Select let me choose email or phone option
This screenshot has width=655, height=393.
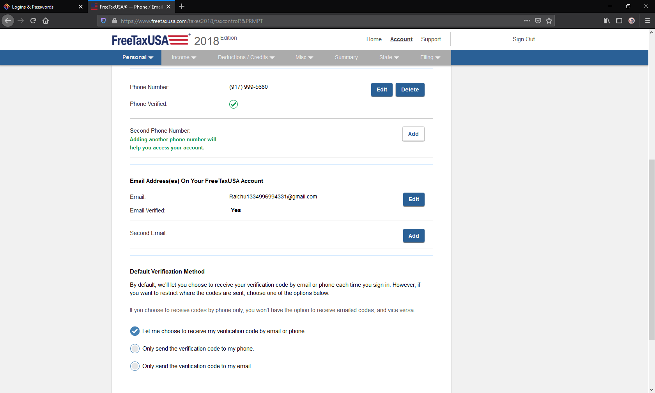[135, 331]
